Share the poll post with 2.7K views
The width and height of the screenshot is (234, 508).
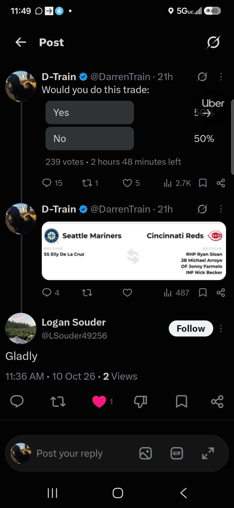[x=220, y=183]
